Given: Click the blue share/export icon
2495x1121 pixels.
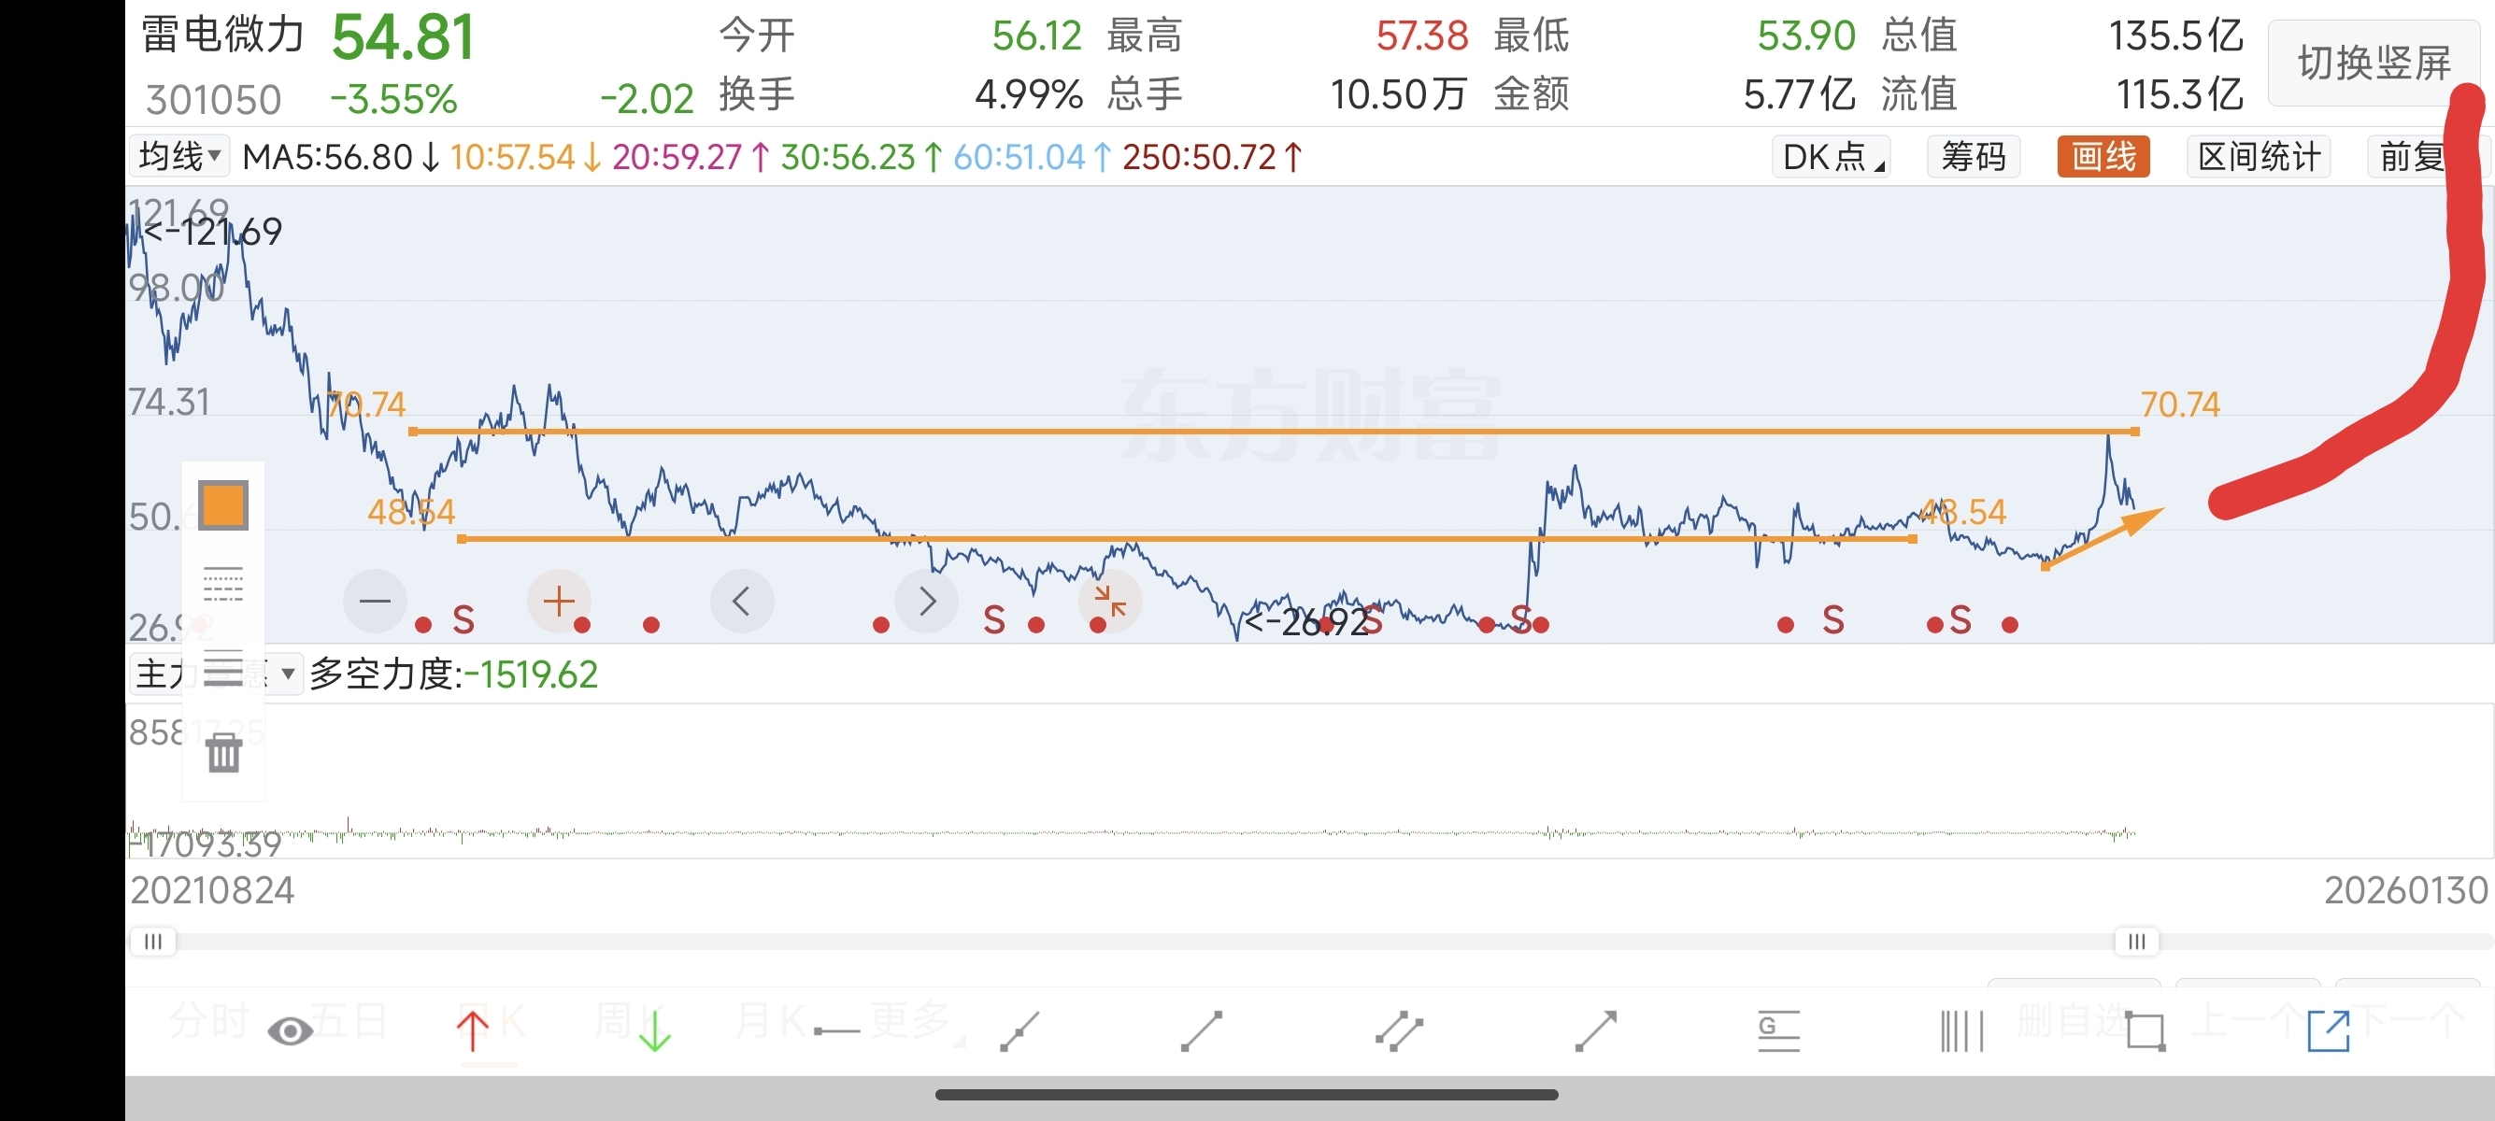Looking at the screenshot, I should (2328, 1031).
